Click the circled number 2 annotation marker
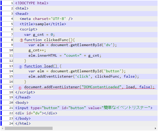Screen dimensions: 158x131 (21, 67)
